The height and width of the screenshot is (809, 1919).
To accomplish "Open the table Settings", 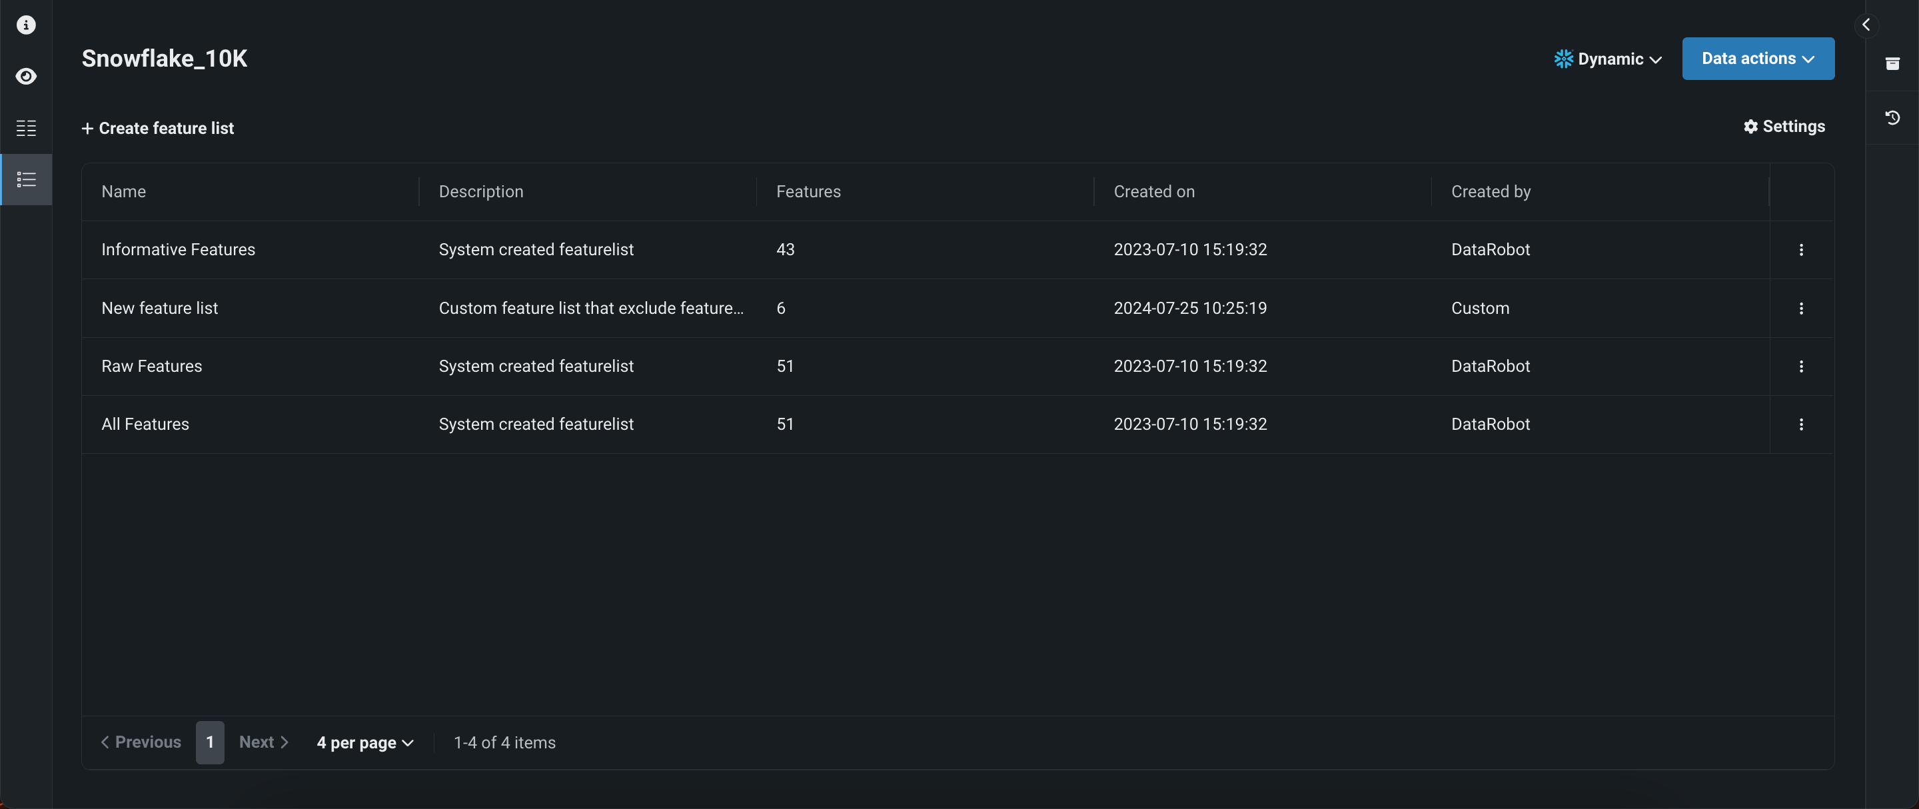I will click(1784, 127).
